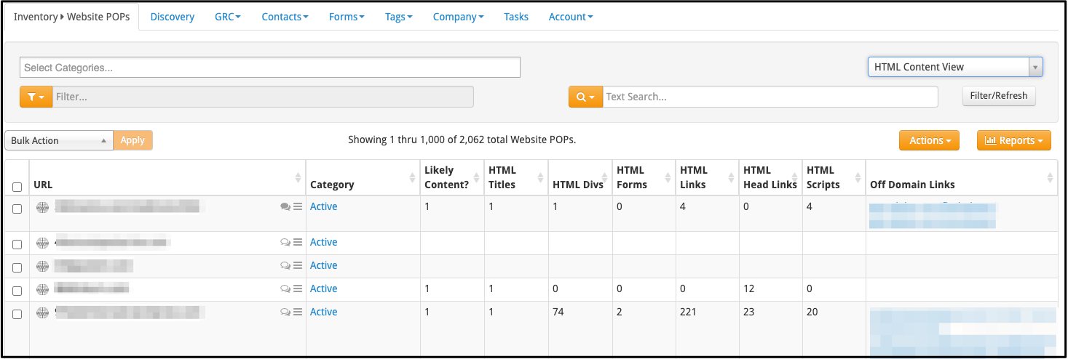Click globe icon in row with 74 HTML Divs
The image size is (1068, 359).
[x=42, y=312]
